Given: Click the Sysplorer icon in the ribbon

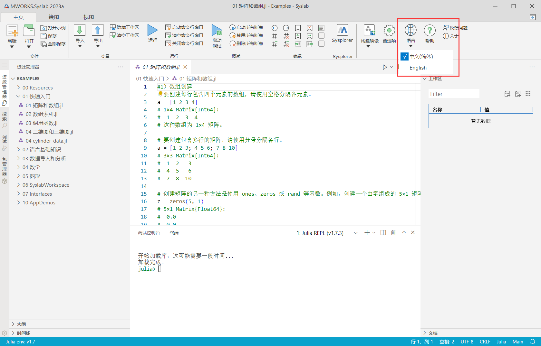Looking at the screenshot, I should [342, 31].
